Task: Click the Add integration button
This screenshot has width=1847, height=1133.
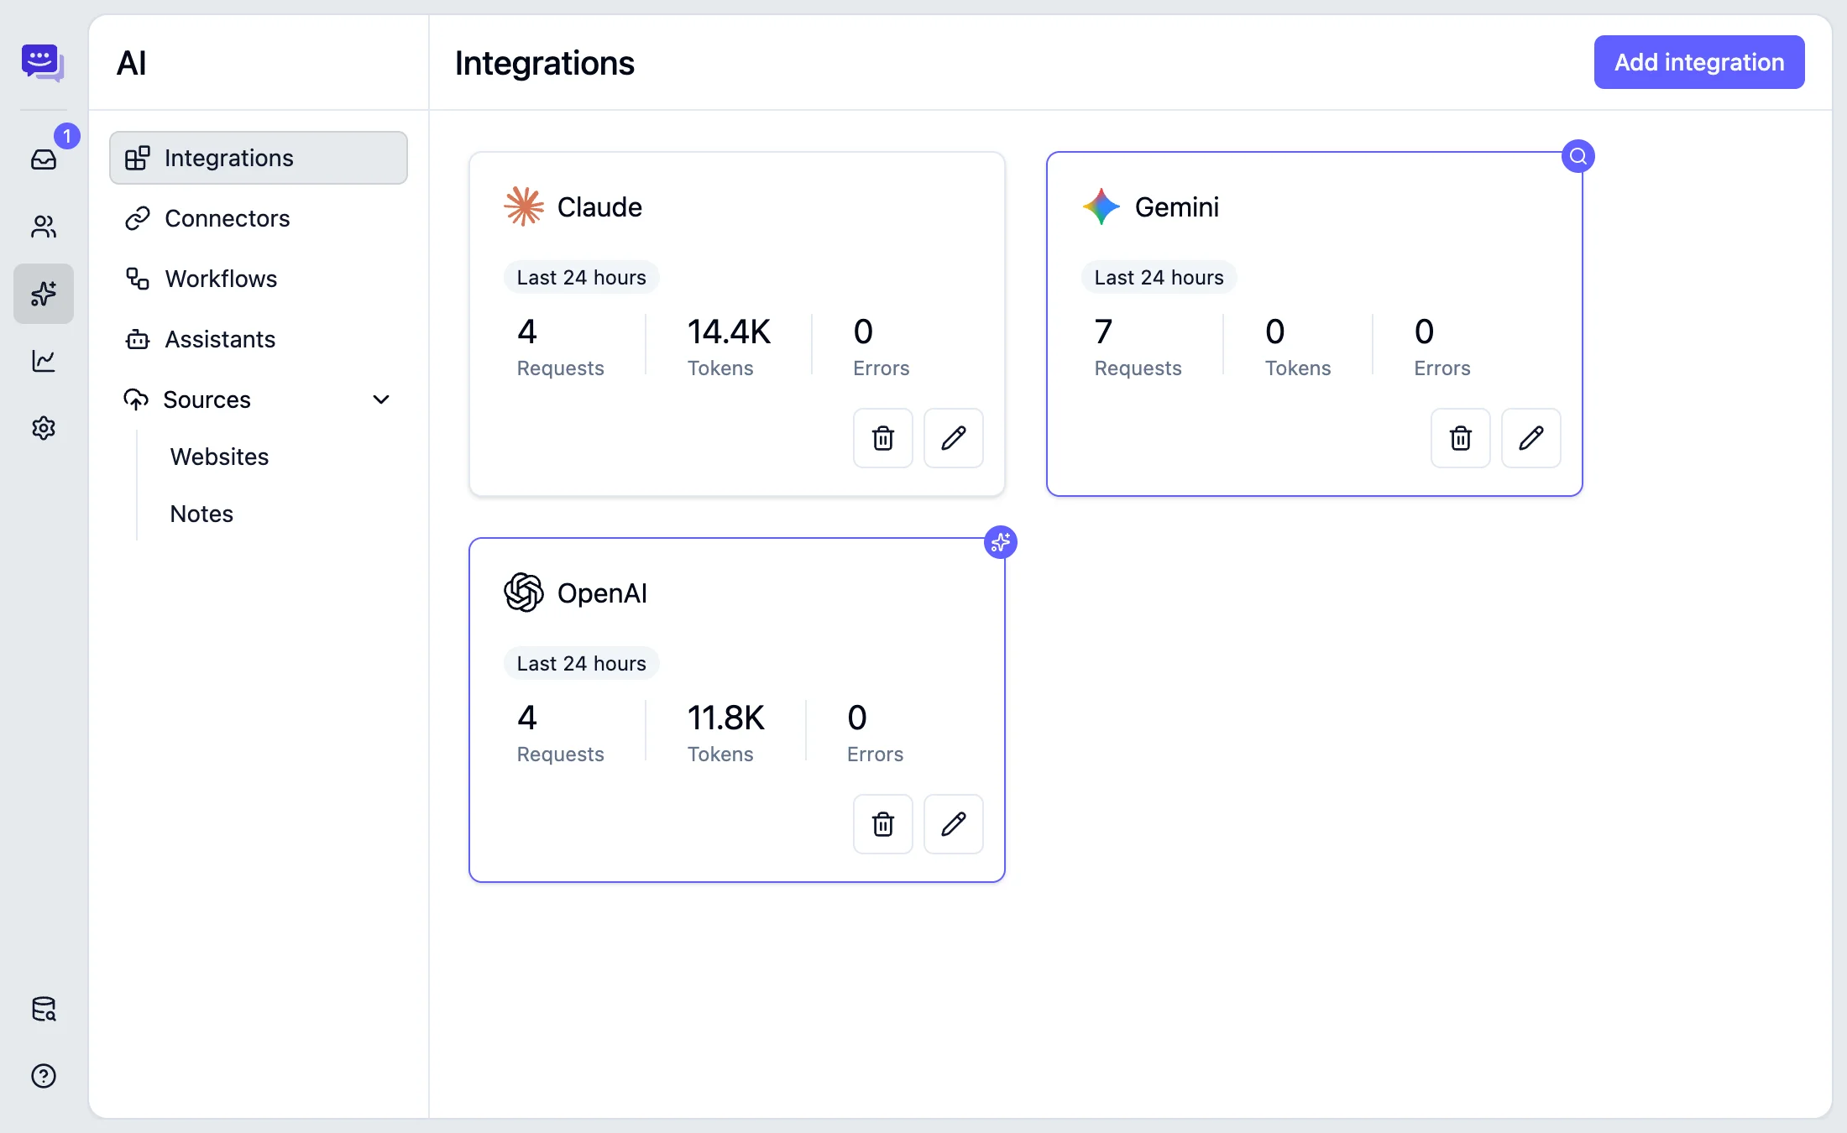Action: coord(1699,62)
